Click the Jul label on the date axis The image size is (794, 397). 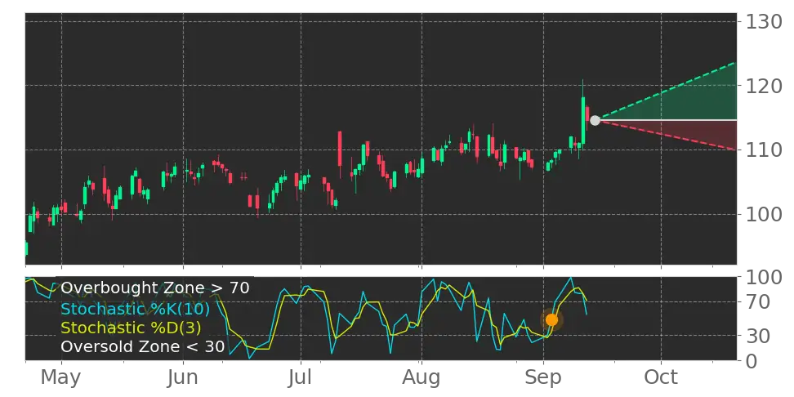(301, 377)
